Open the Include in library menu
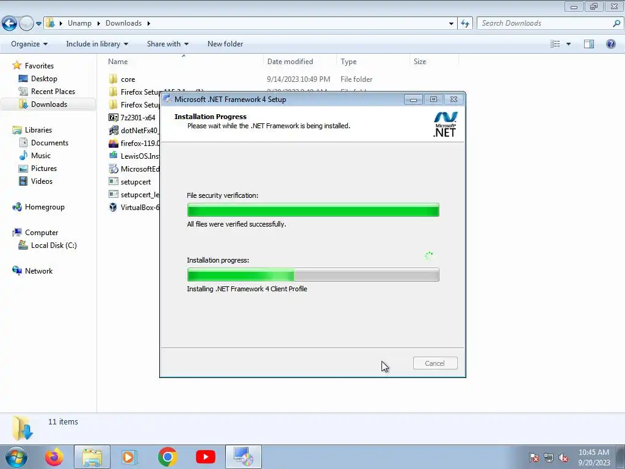Viewport: 625px width, 469px height. pos(97,44)
